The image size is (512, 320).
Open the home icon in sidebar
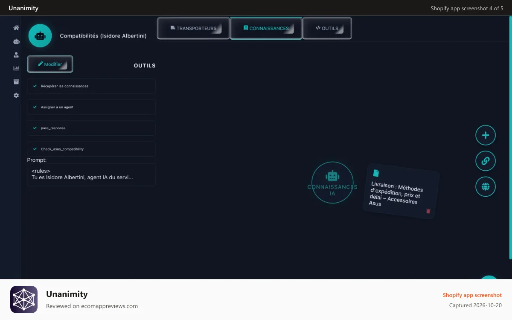(x=16, y=28)
